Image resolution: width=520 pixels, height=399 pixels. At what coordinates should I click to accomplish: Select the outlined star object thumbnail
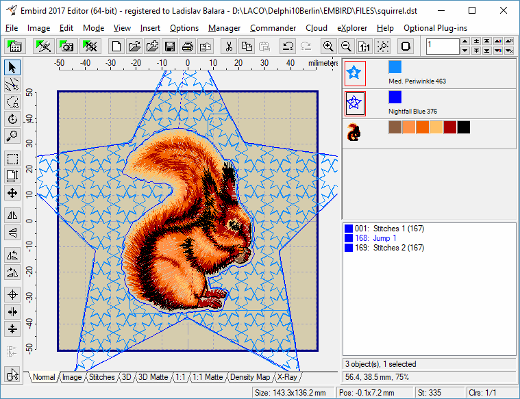click(355, 103)
